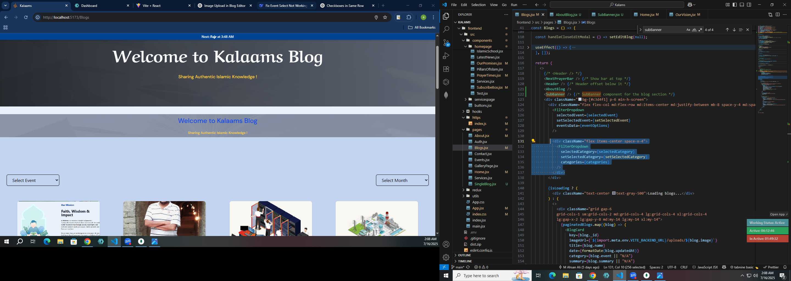This screenshot has width=791, height=281.
Task: Toggle Use Regular Expression in find widget
Action: (700, 30)
